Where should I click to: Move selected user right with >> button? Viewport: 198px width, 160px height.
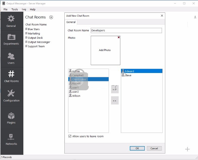click(x=115, y=89)
